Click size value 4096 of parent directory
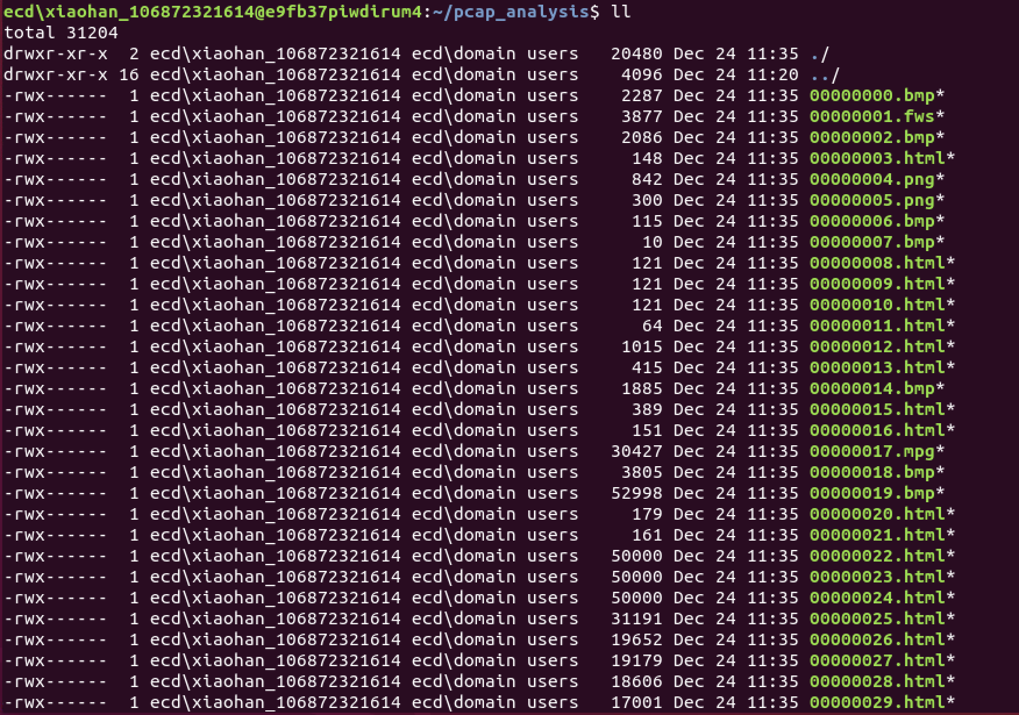The height and width of the screenshot is (715, 1019). click(642, 74)
